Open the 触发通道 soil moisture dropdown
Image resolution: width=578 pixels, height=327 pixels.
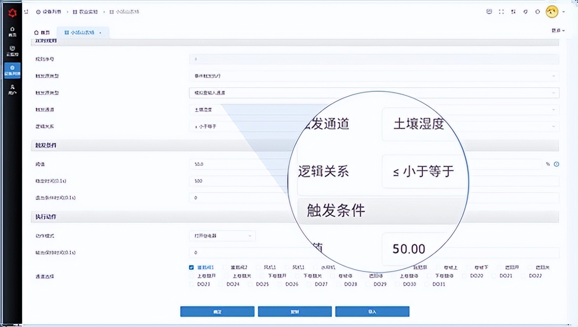(x=553, y=109)
